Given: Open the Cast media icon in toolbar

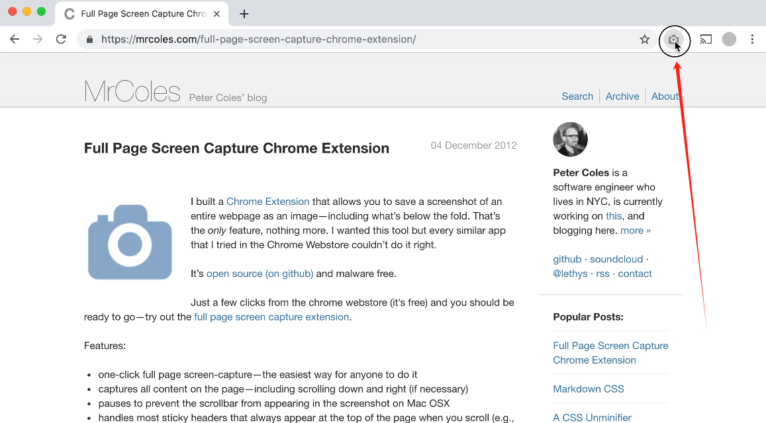Looking at the screenshot, I should click(706, 40).
